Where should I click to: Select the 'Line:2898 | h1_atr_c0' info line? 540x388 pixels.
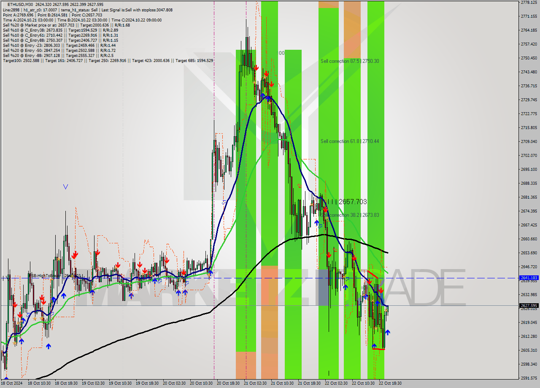[88, 10]
